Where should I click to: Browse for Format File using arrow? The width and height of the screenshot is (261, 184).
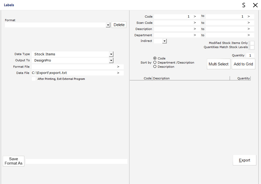click(x=118, y=67)
